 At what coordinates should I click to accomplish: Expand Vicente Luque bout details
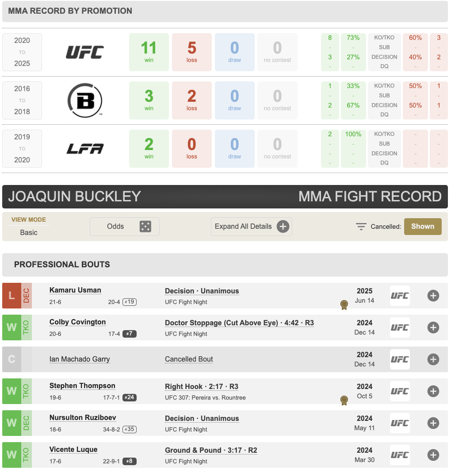[x=433, y=455]
